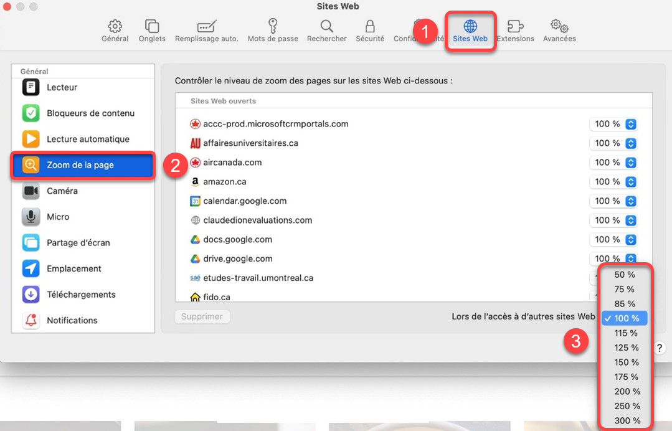This screenshot has height=431, width=672.
Task: Open the Extensions puzzle-piece tab
Action: click(515, 31)
